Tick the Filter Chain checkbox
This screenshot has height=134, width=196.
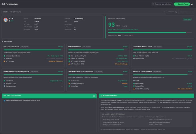[176, 12]
